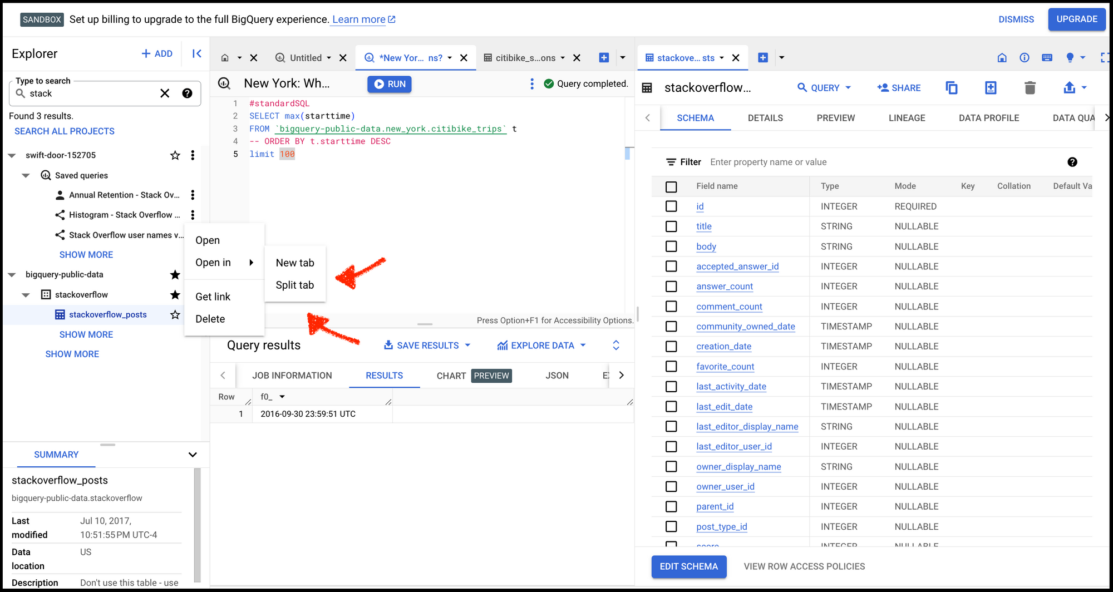Image resolution: width=1113 pixels, height=592 pixels.
Task: Open Histogram query actions menu
Action: (x=193, y=215)
